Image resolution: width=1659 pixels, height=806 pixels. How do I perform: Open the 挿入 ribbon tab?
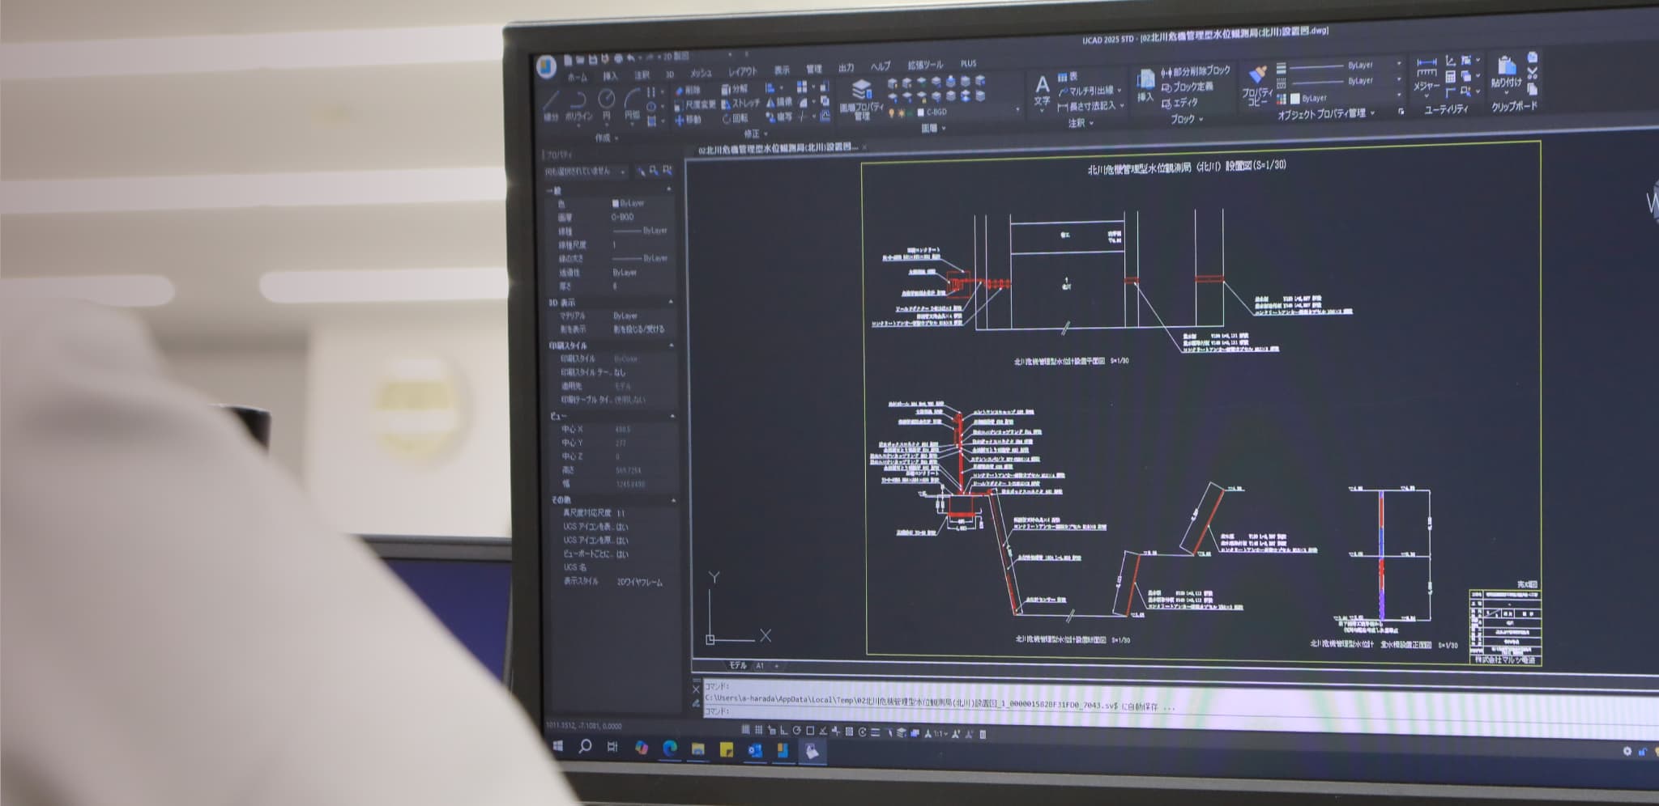(610, 77)
